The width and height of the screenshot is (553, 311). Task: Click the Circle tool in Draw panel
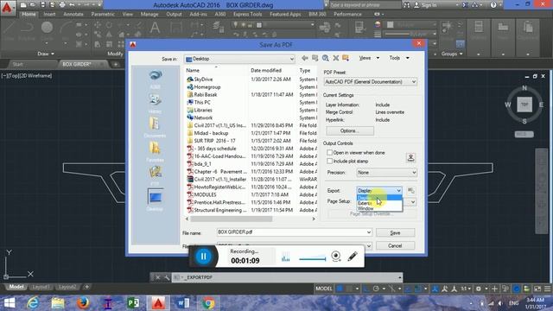(x=47, y=28)
